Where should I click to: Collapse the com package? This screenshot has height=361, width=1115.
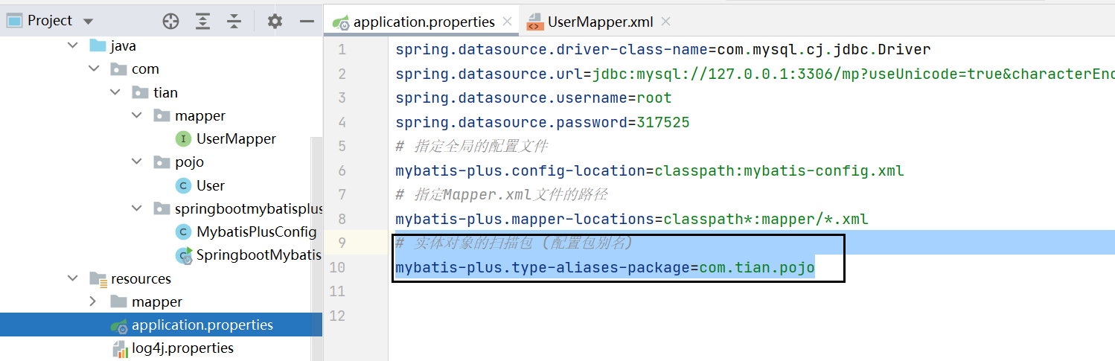tap(94, 68)
